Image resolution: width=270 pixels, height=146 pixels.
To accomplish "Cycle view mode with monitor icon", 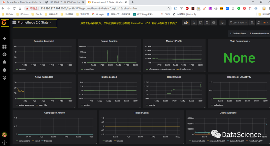I will tap(222, 23).
